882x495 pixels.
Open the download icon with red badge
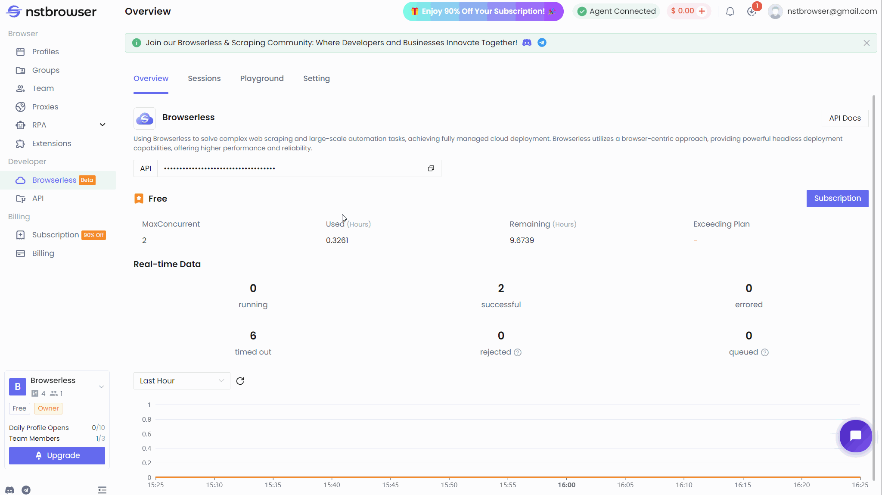[752, 12]
